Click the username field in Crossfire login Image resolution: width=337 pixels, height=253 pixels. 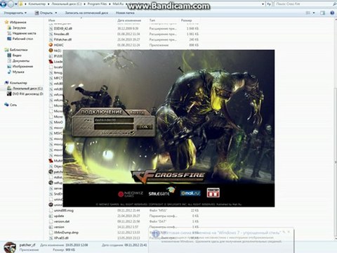[x=114, y=120]
